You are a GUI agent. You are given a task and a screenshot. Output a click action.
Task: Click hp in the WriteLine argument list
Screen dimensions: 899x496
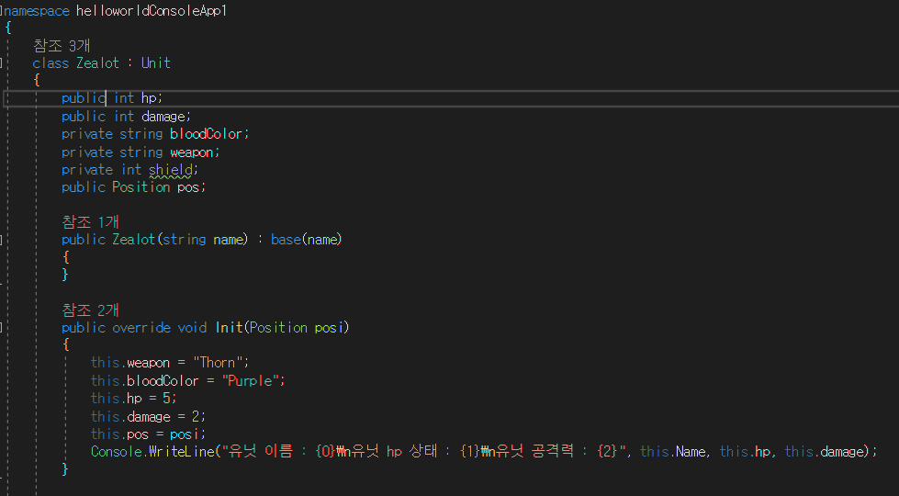click(762, 452)
